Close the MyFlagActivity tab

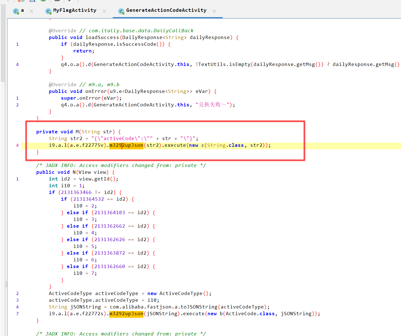pyautogui.click(x=104, y=11)
